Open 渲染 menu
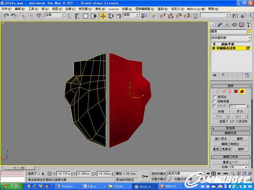 pyautogui.click(x=163, y=9)
